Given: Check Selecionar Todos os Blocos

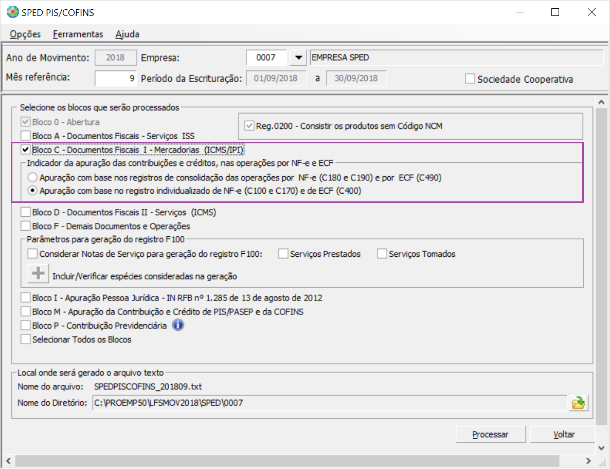Looking at the screenshot, I should click(25, 340).
